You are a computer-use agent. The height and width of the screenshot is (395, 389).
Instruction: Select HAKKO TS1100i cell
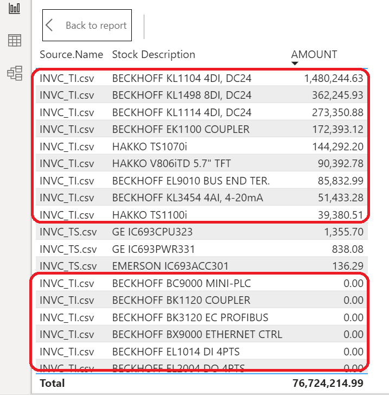point(150,215)
